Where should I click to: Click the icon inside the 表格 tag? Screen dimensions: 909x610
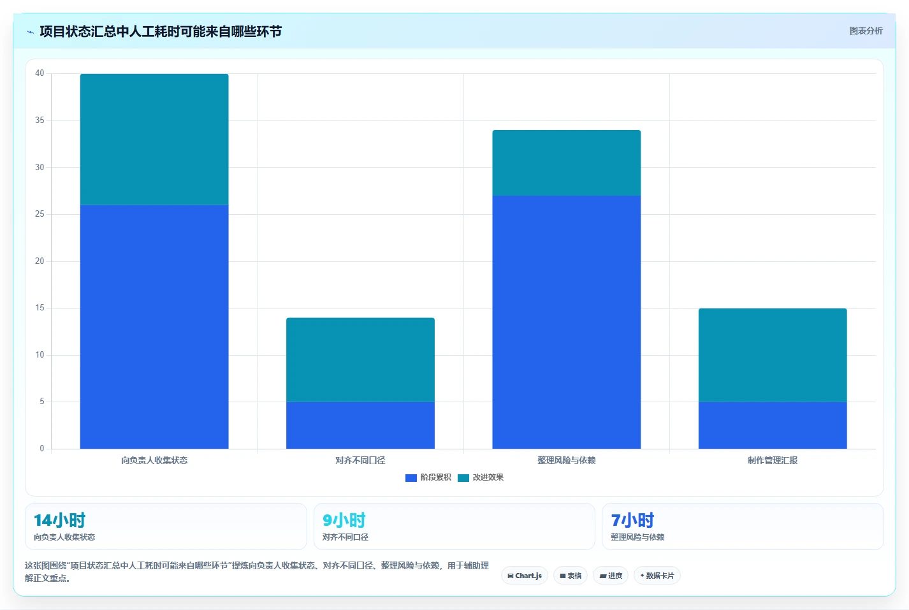pos(563,576)
